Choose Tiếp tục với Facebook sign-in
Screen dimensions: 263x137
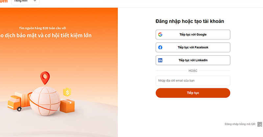tap(193, 47)
